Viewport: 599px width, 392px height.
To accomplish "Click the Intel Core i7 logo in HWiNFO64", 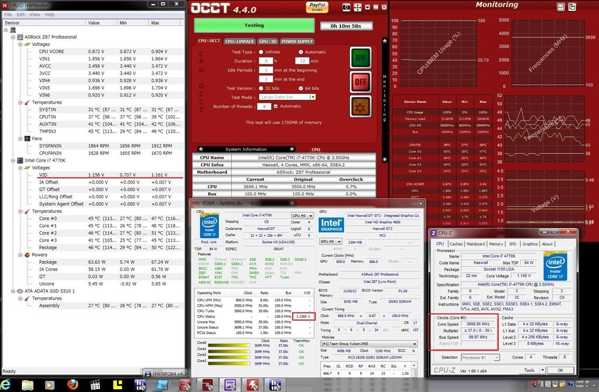I will (x=209, y=225).
